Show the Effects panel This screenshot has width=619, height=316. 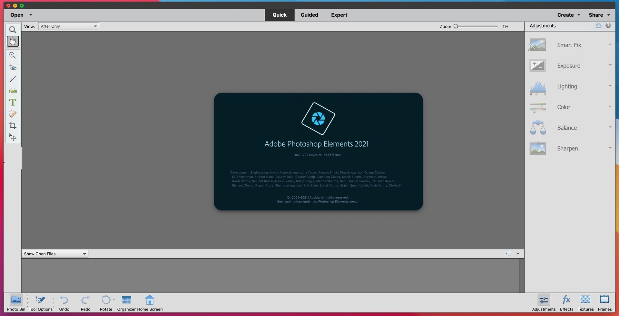tap(566, 303)
